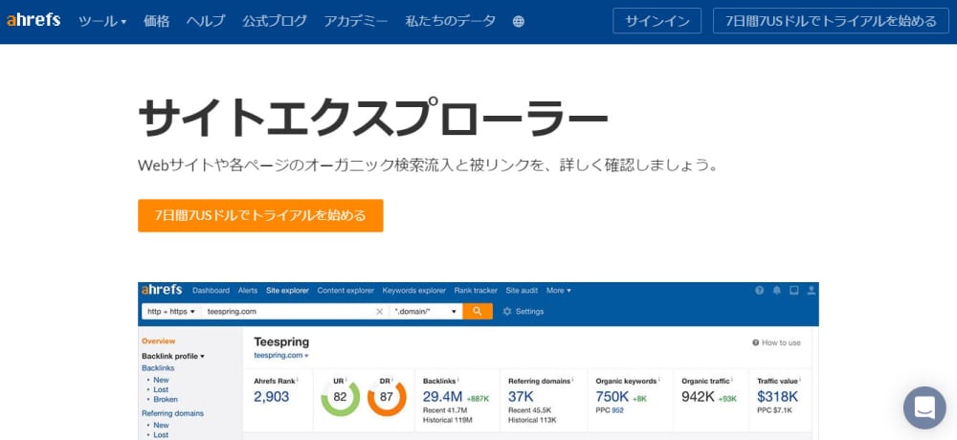Click the Backlinks value 29.4M
This screenshot has width=957, height=440.
pos(442,397)
